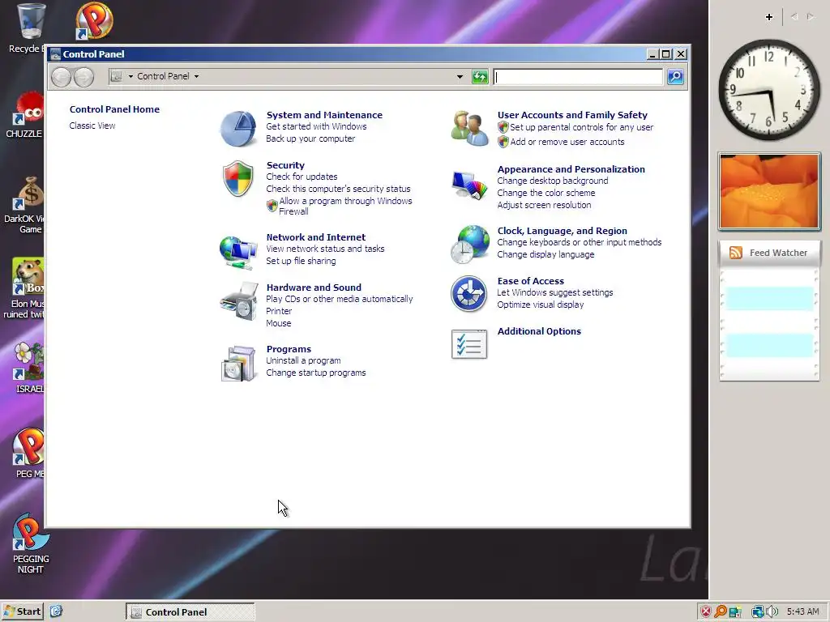Open the address bar history dropdown arrow
Viewport: 830px width, 622px height.
(x=460, y=77)
